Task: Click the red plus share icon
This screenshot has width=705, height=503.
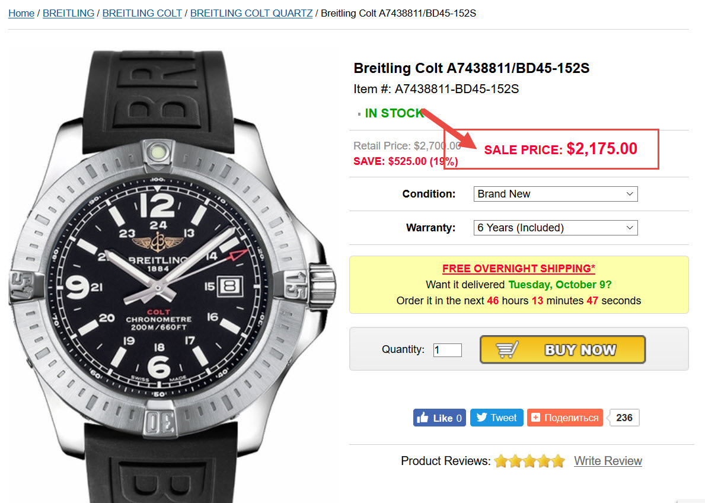Action: click(x=535, y=418)
